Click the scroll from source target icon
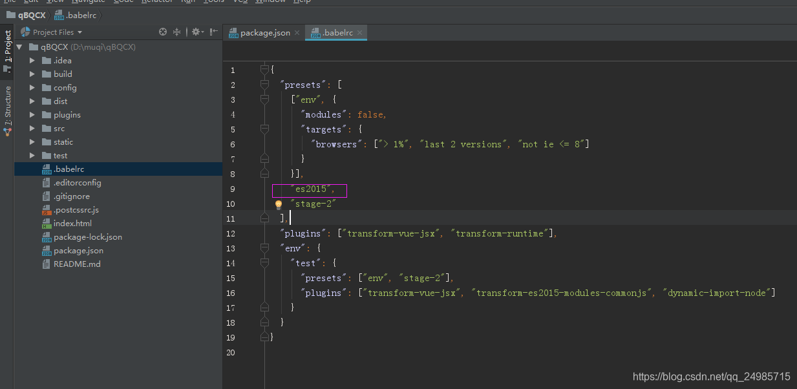This screenshot has width=797, height=389. coord(163,32)
